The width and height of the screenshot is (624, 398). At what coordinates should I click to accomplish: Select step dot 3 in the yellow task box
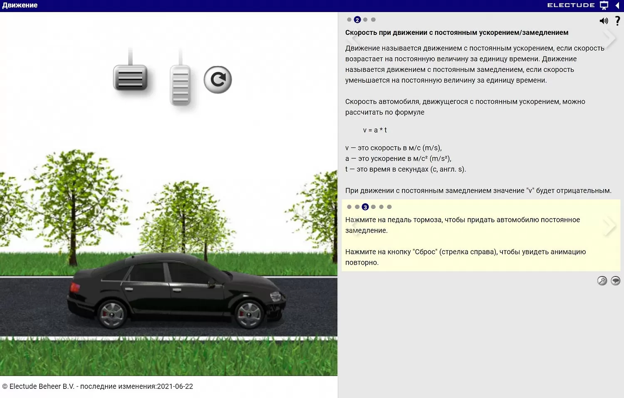(365, 206)
